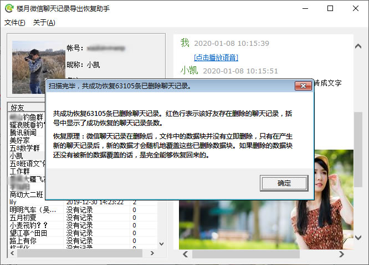Click friend list scroll-down arrow
The height and width of the screenshot is (265, 369).
pos(161,244)
